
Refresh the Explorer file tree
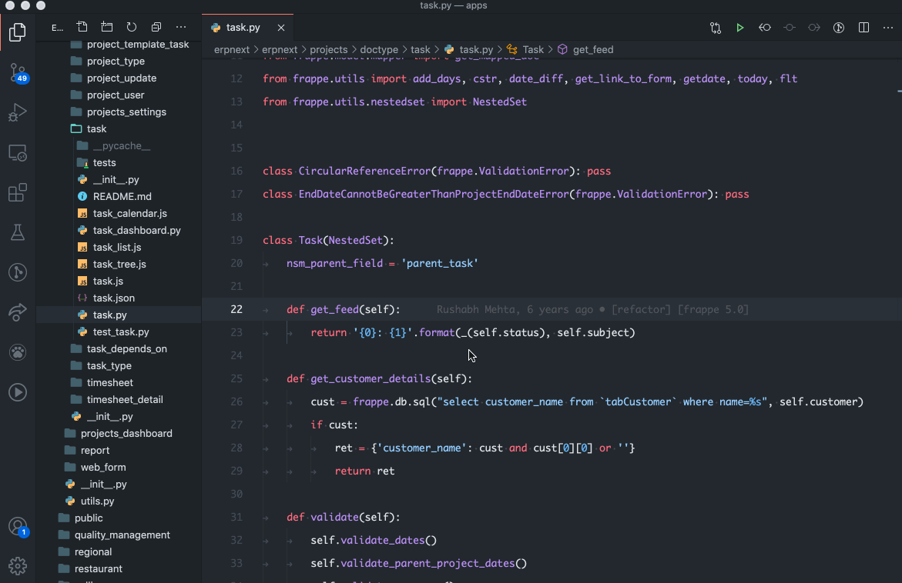click(x=132, y=28)
